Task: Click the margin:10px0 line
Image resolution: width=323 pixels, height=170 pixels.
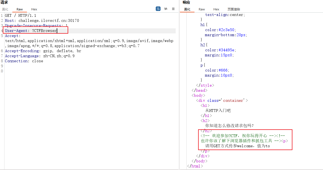Action: click(x=219, y=75)
